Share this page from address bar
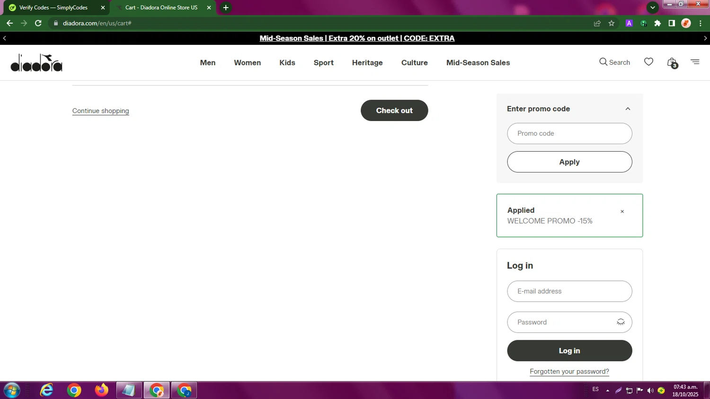Screen dimensions: 710x399 [597, 23]
